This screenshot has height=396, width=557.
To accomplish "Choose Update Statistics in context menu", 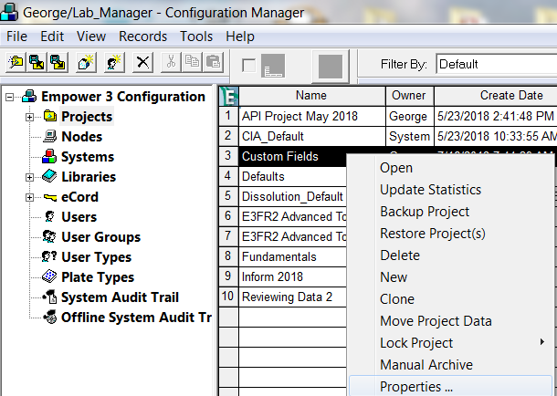I will tap(451, 190).
